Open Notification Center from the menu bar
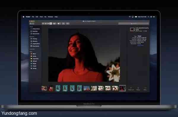This screenshot has height=117, width=178. tap(154, 17)
